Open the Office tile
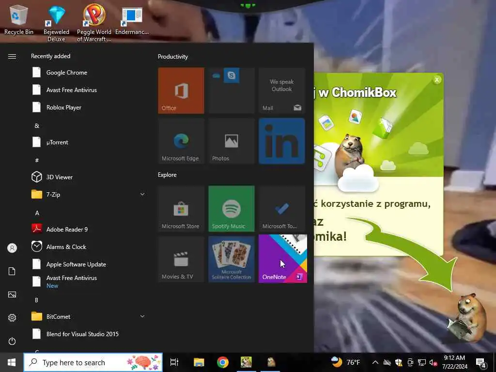Screen dimensions: 496x372 (x=181, y=91)
